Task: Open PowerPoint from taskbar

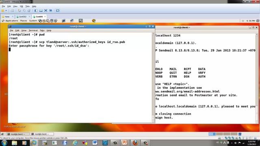Action: click(x=125, y=143)
